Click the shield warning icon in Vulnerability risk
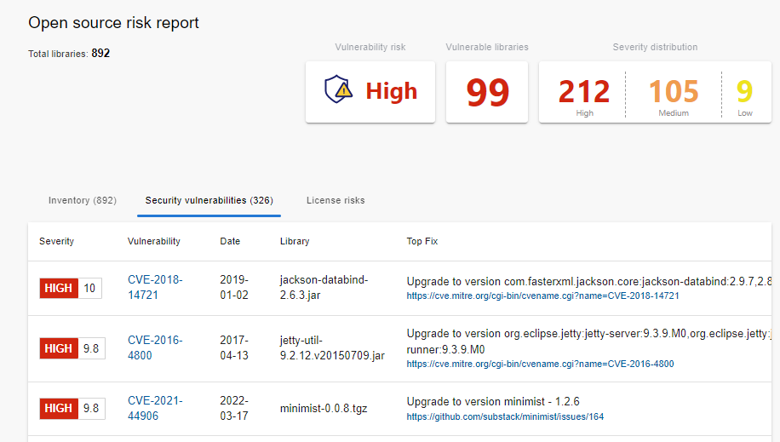The width and height of the screenshot is (780, 442). [x=338, y=89]
